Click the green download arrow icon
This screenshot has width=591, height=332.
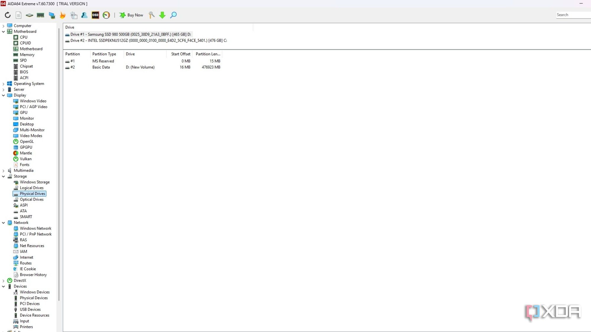pyautogui.click(x=162, y=15)
